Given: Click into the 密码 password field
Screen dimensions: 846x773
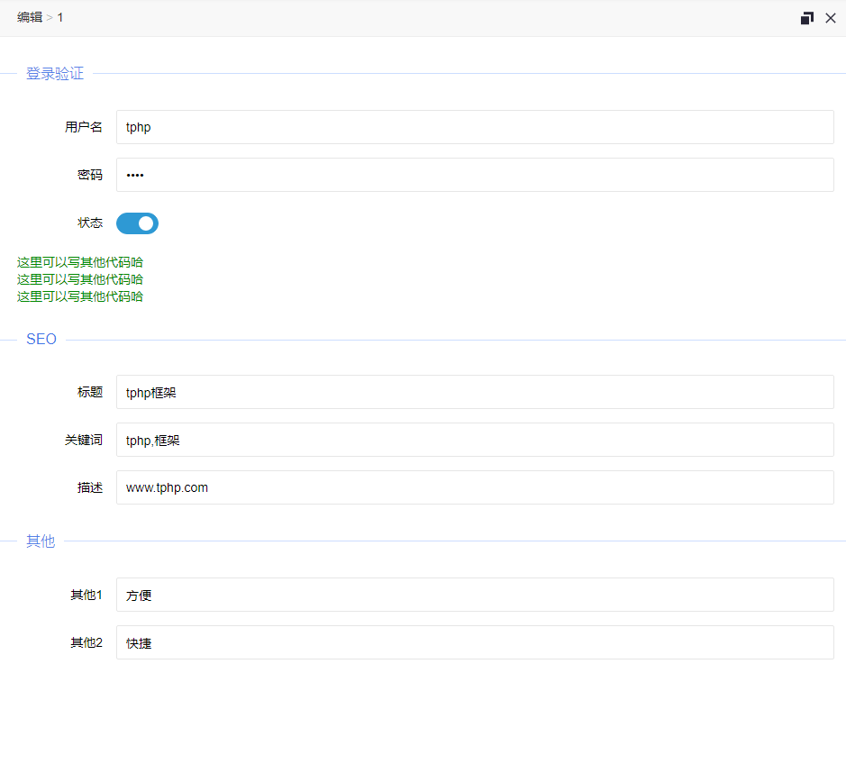Looking at the screenshot, I should point(475,175).
